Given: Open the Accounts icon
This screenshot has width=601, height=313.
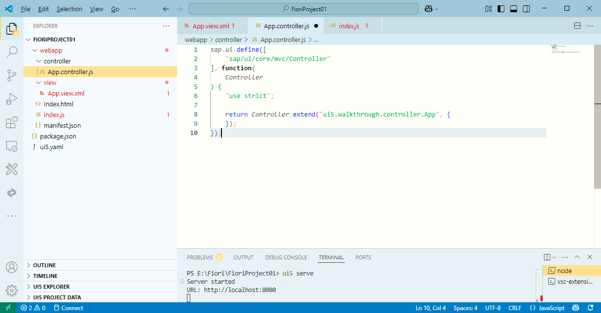Looking at the screenshot, I should pyautogui.click(x=12, y=267).
